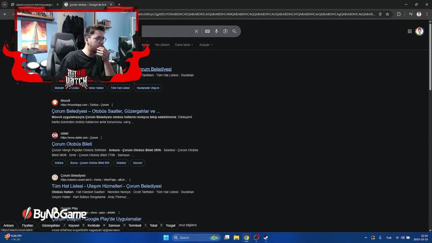Click the page vertical scrollbar thumb
Viewport: 432px width, 243px height.
[x=430, y=57]
